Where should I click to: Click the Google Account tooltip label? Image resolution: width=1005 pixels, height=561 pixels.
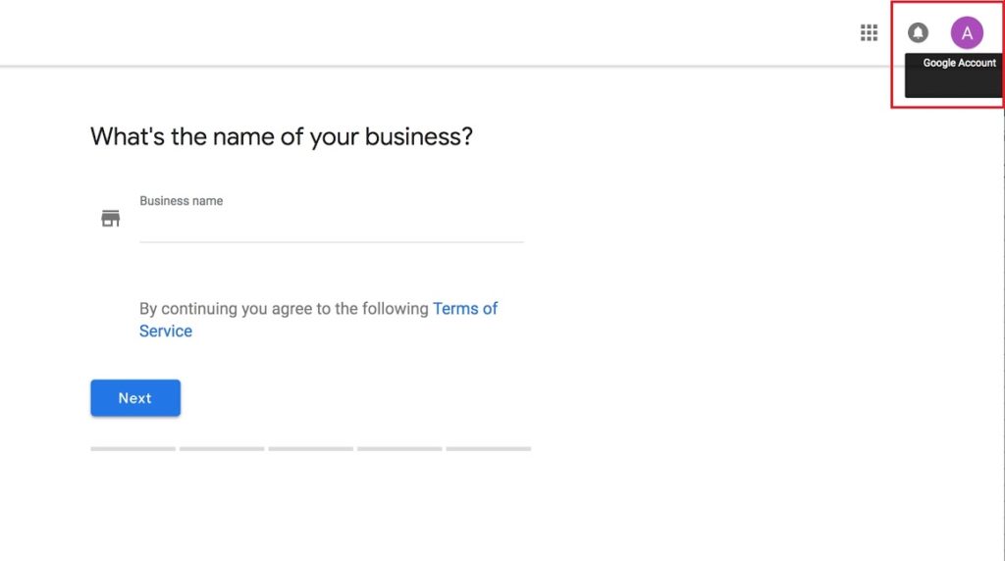point(960,63)
